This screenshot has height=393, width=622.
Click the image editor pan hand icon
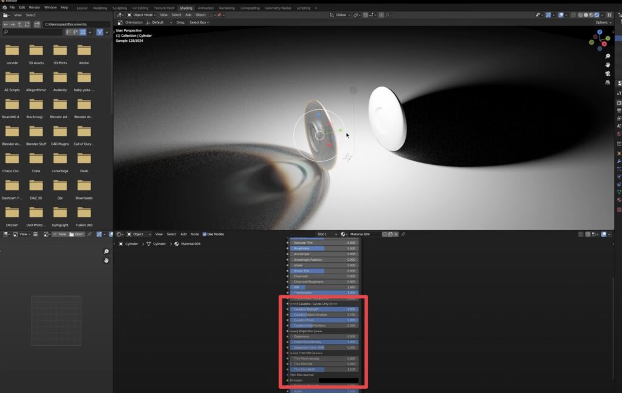[106, 260]
